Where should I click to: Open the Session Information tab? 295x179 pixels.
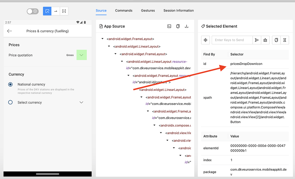pos(178,11)
